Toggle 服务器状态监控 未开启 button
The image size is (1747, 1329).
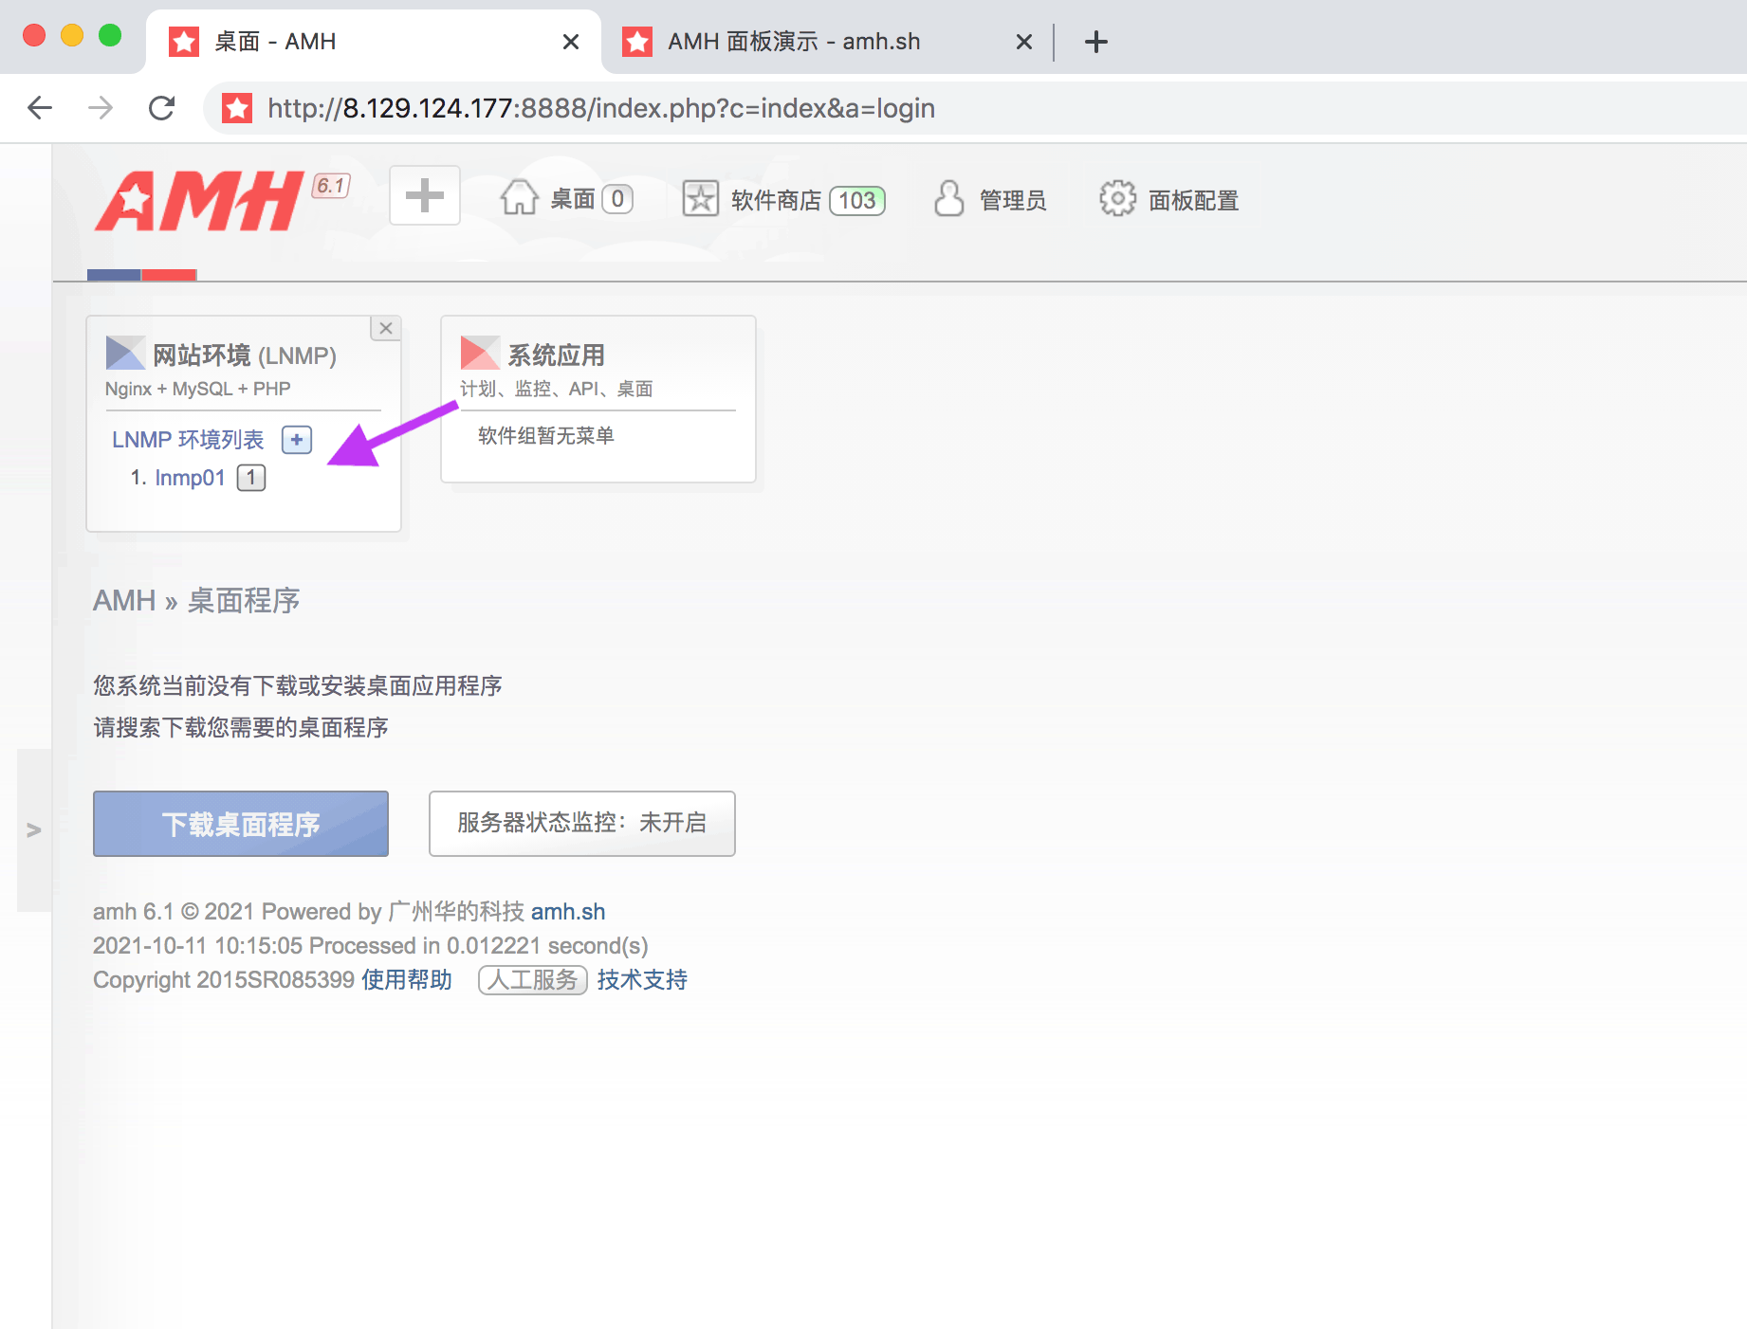(581, 824)
